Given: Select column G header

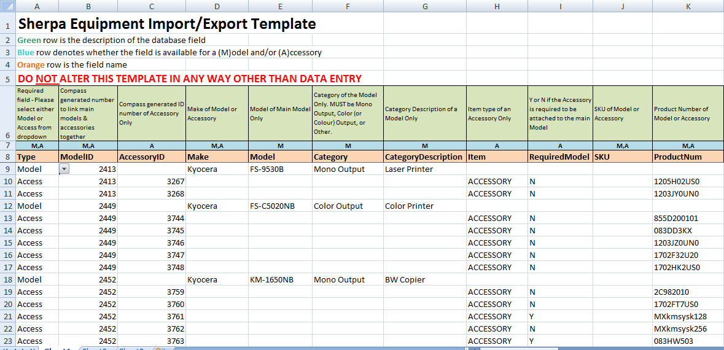Looking at the screenshot, I should click(x=425, y=6).
